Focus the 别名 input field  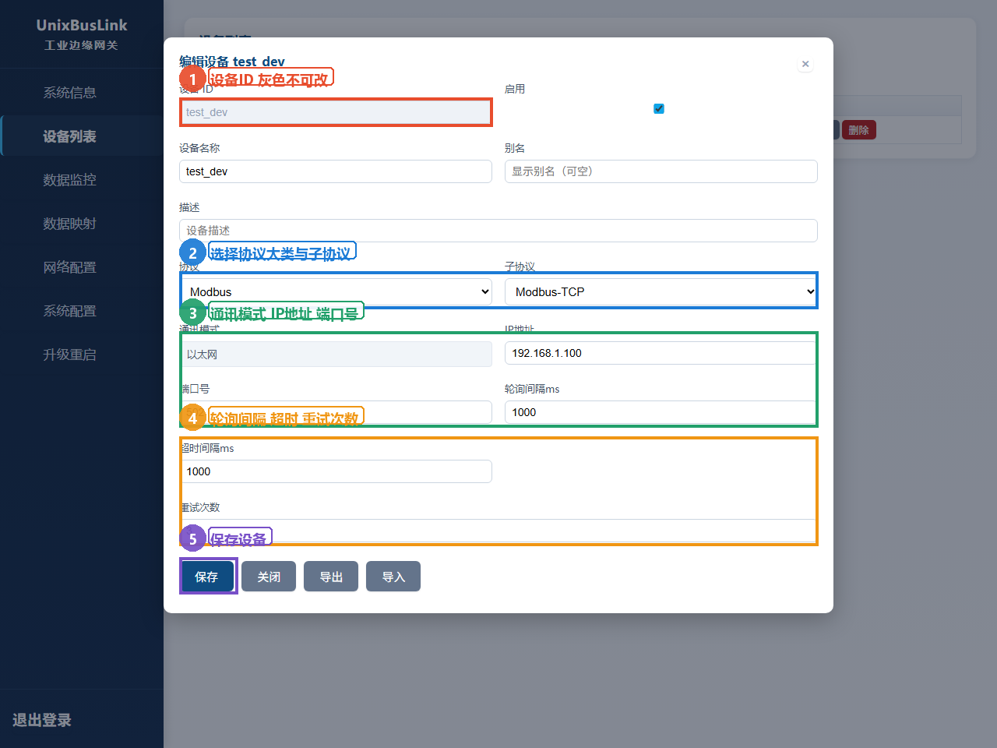[x=661, y=171]
